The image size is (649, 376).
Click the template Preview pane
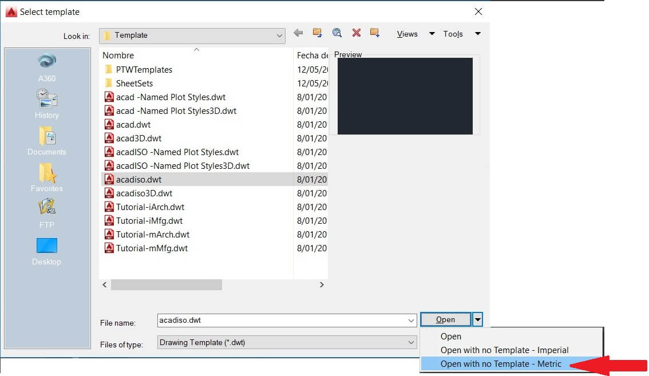pos(405,96)
